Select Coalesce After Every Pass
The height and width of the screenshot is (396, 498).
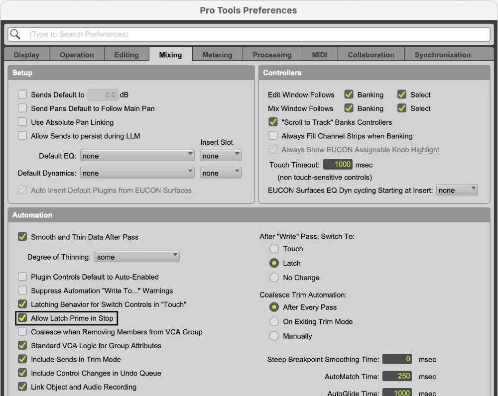click(x=274, y=307)
